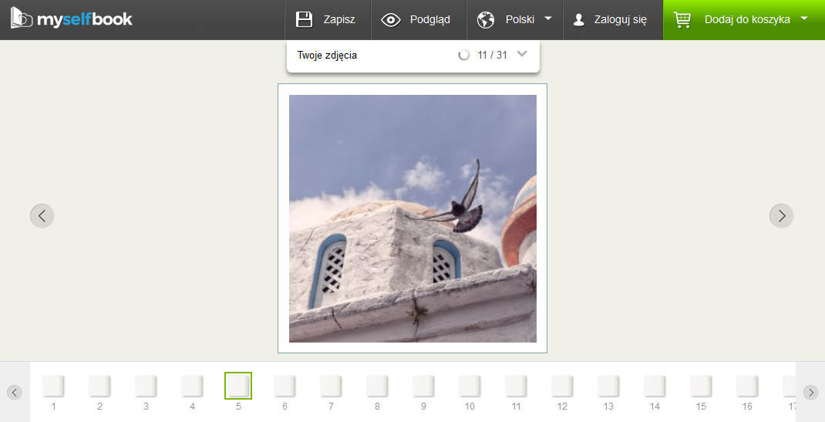This screenshot has height=422, width=825.
Task: Click the Zaloguj się user icon
Action: click(x=579, y=20)
